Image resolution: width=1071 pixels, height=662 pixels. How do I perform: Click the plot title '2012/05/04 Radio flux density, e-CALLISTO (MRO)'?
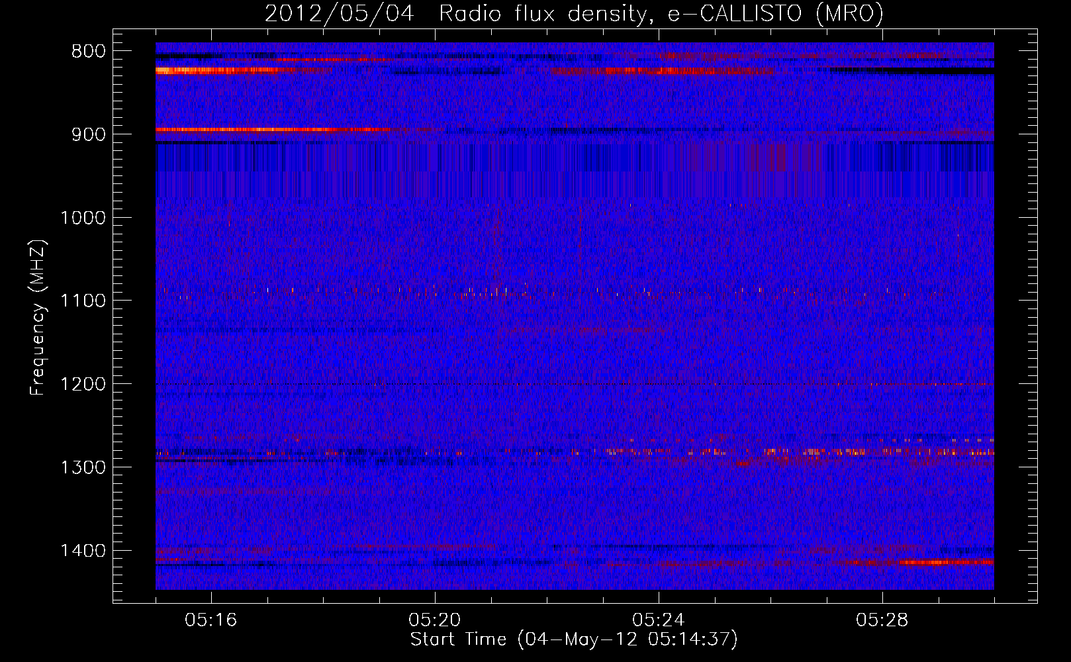coord(574,13)
